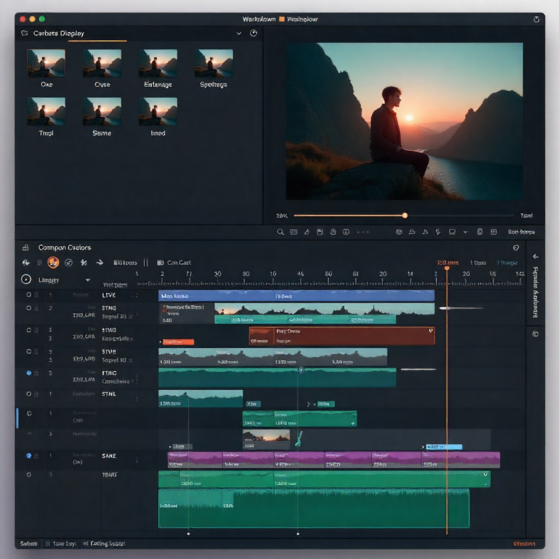
Task: Open the FTRIG track options dots
Action: (136, 379)
